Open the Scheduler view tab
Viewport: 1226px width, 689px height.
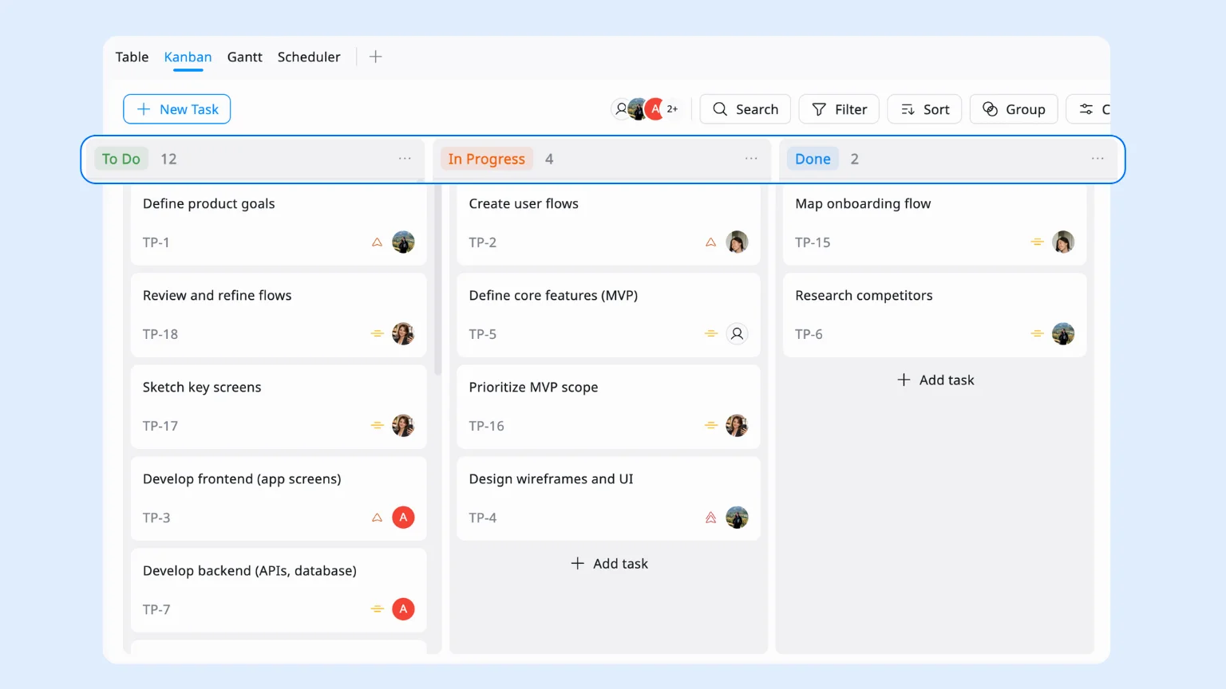pos(309,57)
